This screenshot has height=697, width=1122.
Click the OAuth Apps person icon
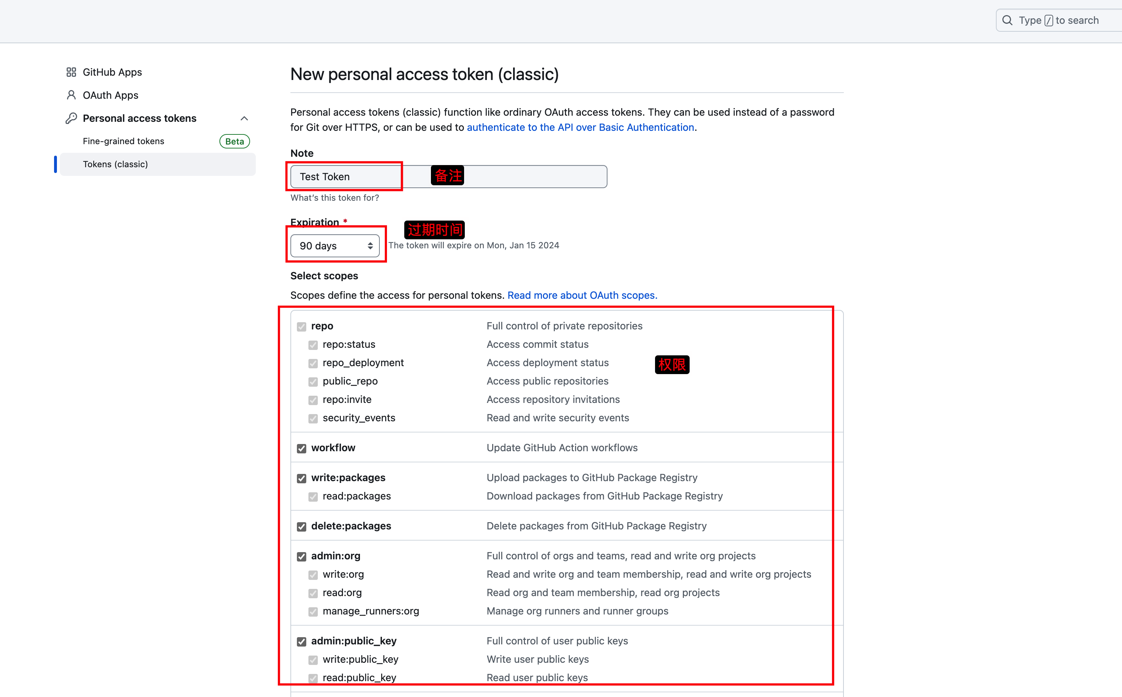click(71, 95)
